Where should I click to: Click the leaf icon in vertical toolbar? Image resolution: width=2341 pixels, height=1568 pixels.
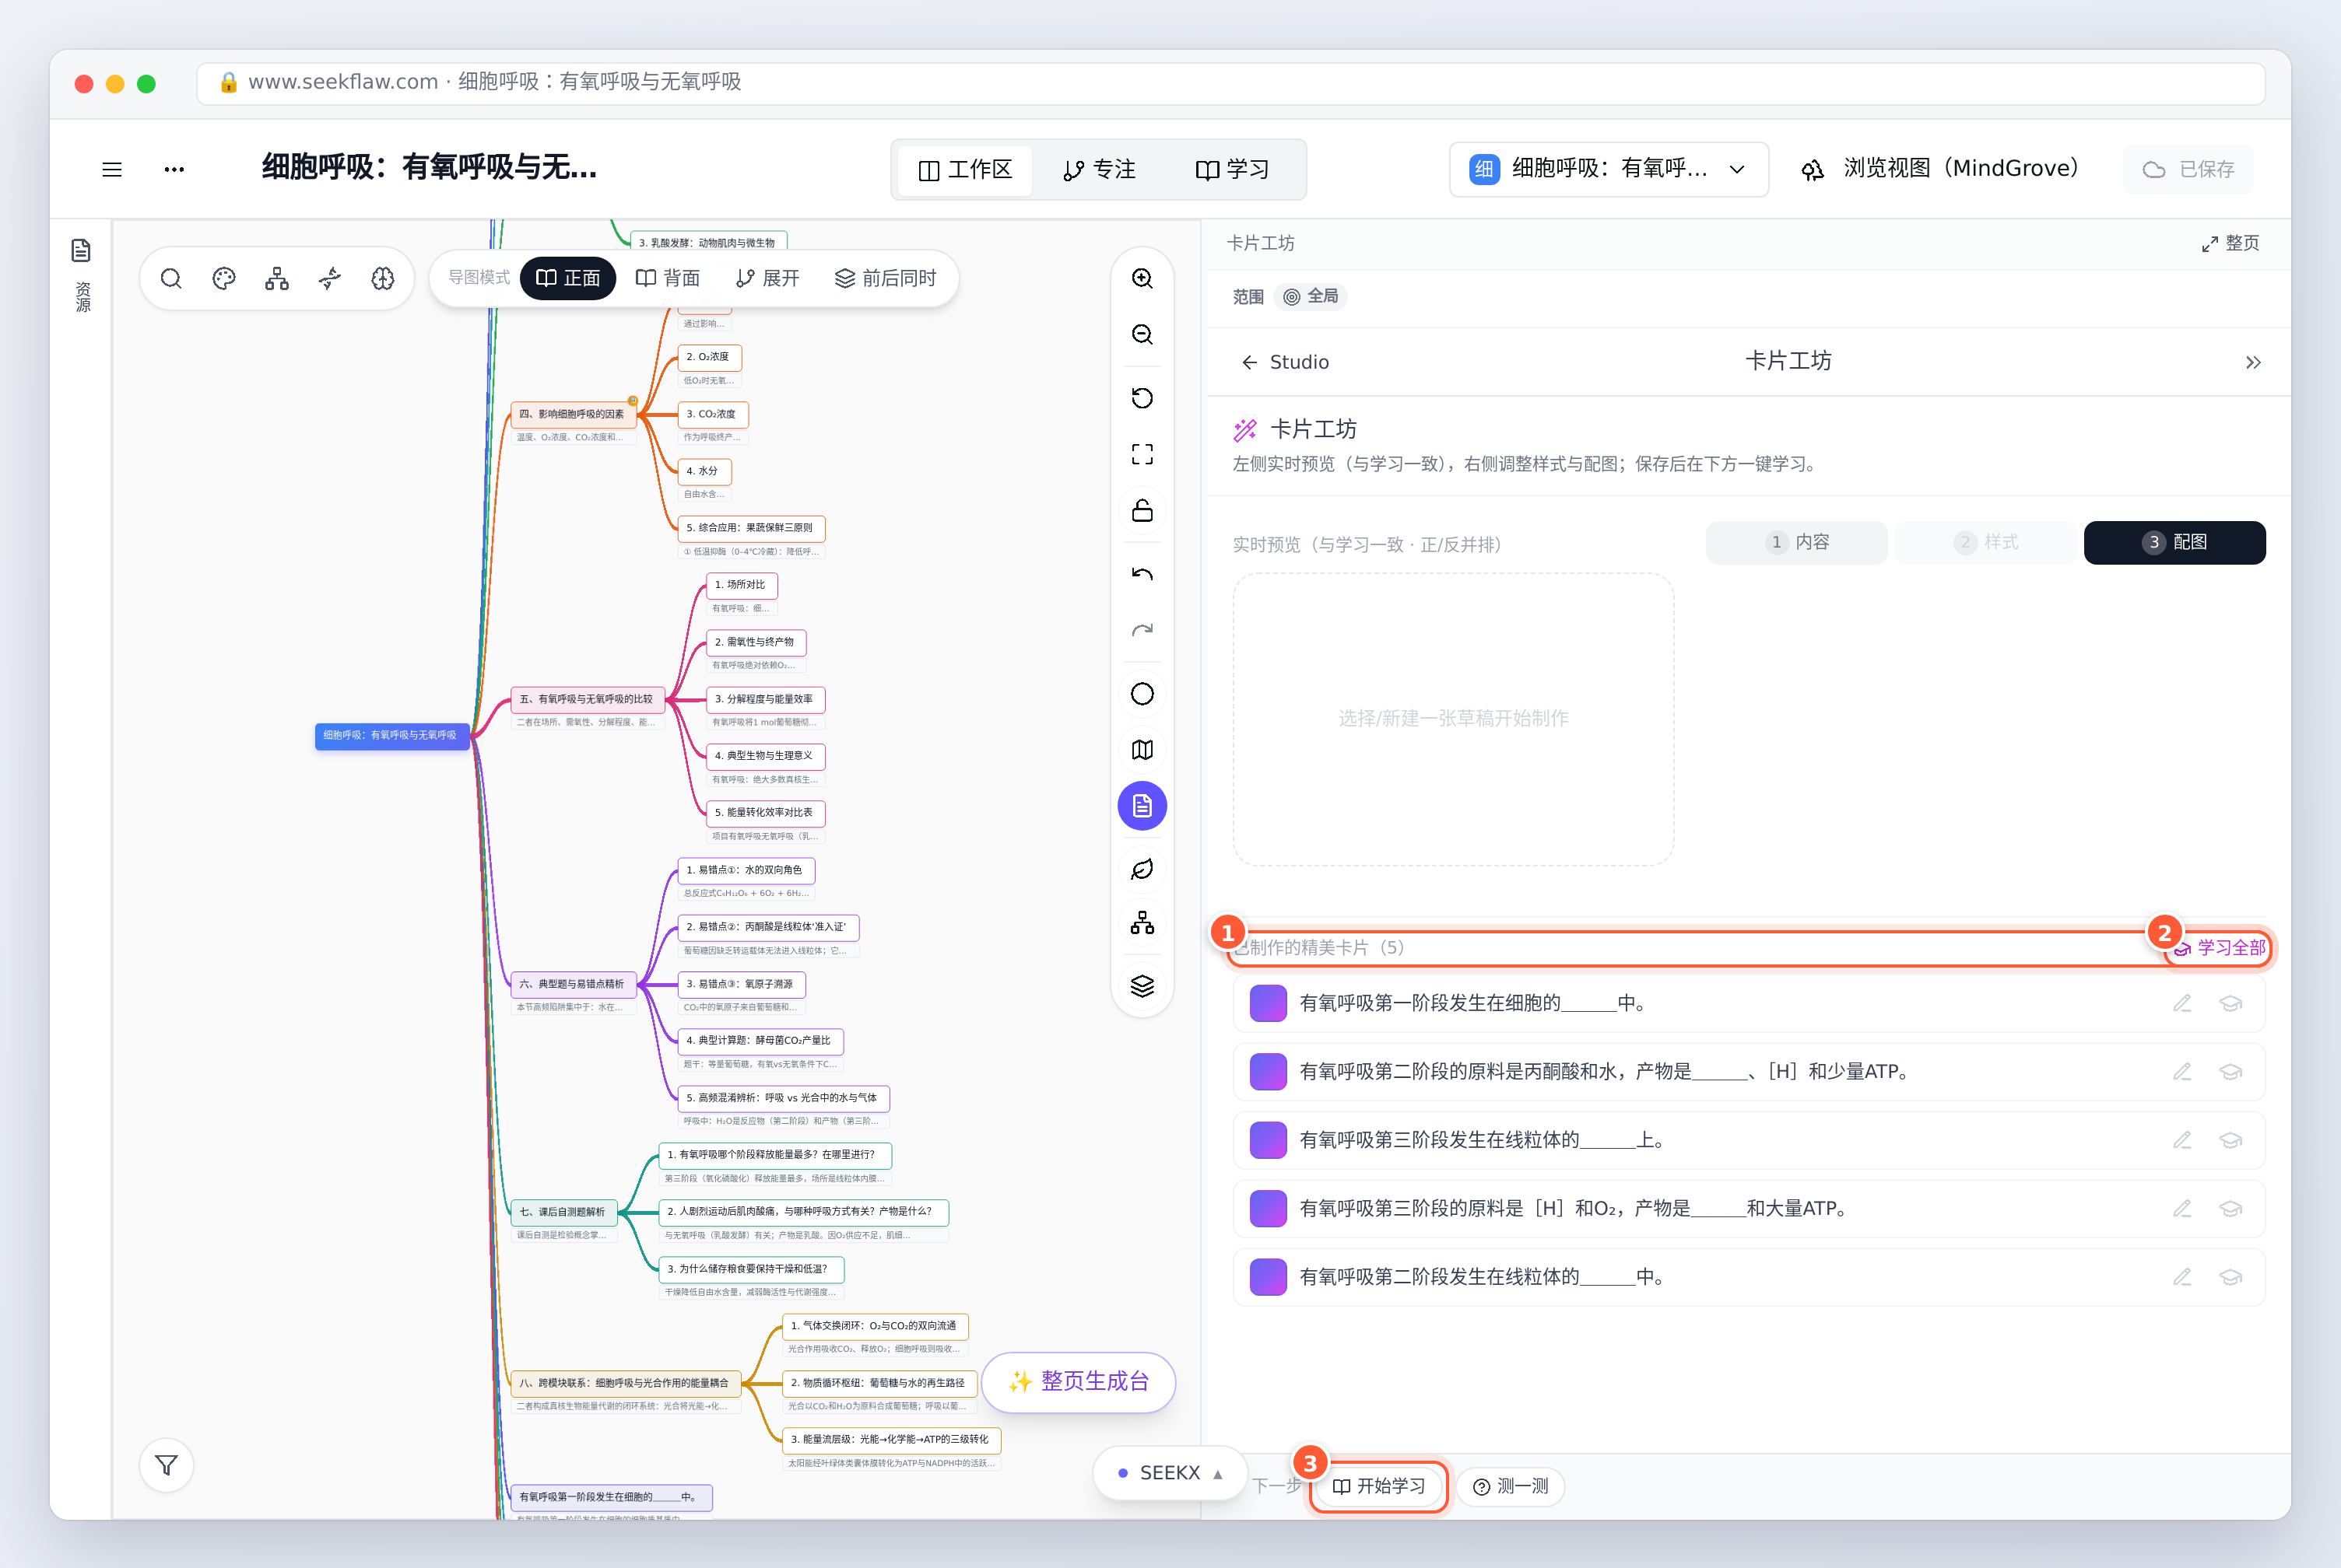[1142, 869]
